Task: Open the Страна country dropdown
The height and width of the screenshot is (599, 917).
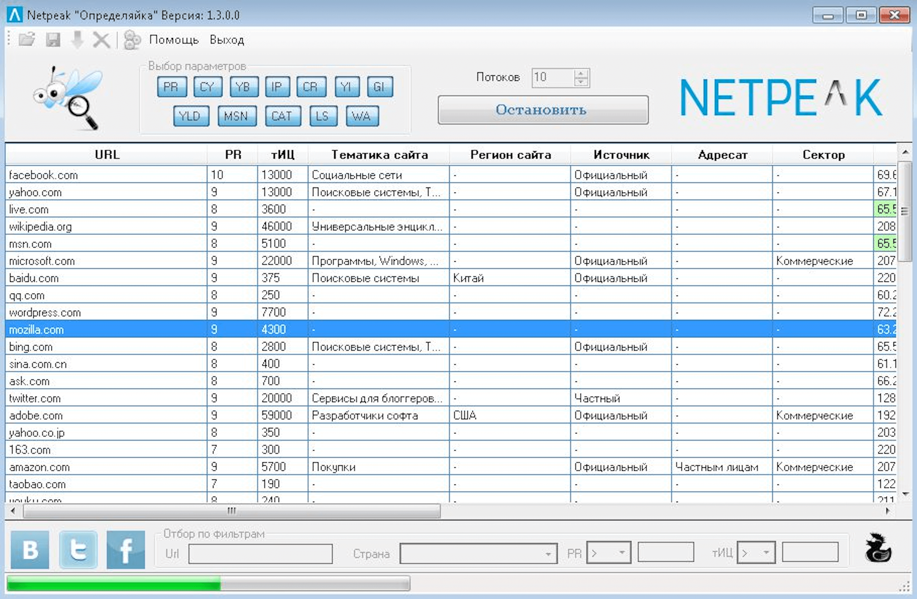Action: coord(479,553)
